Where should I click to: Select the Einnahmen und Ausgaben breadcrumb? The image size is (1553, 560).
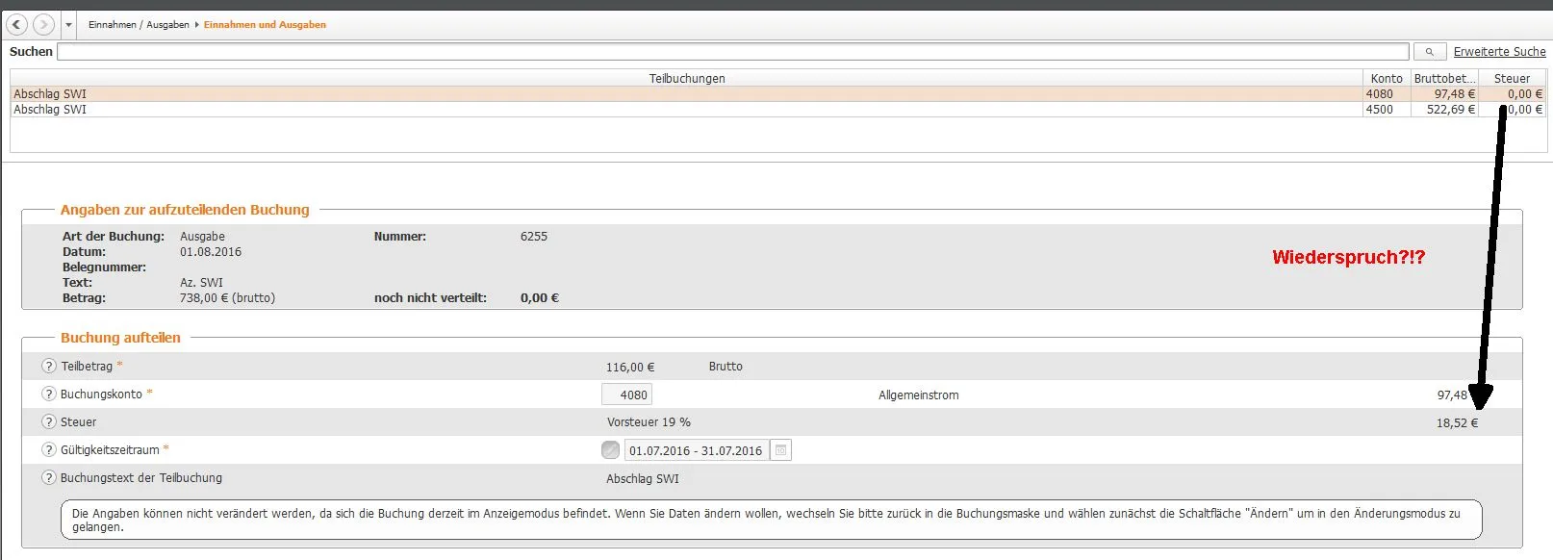pos(265,25)
